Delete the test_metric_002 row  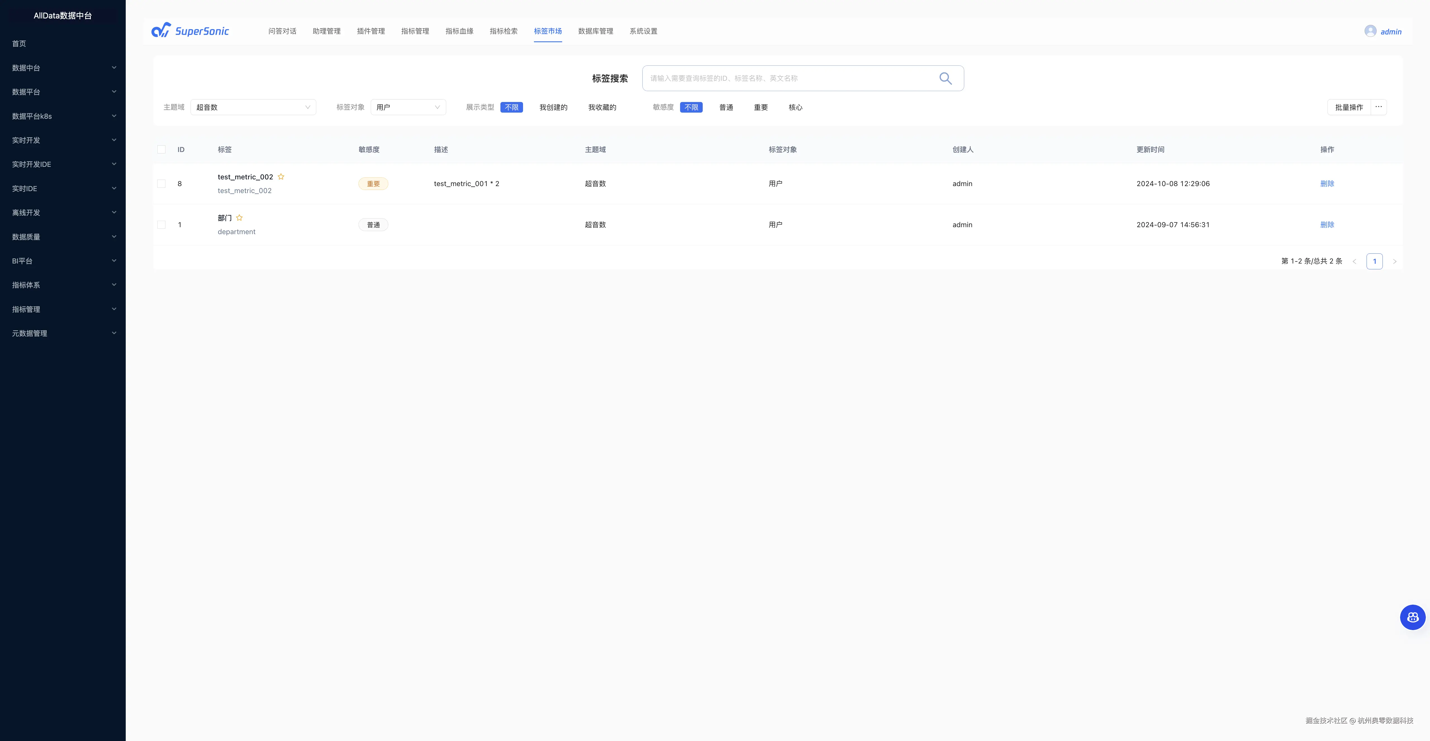pos(1327,184)
